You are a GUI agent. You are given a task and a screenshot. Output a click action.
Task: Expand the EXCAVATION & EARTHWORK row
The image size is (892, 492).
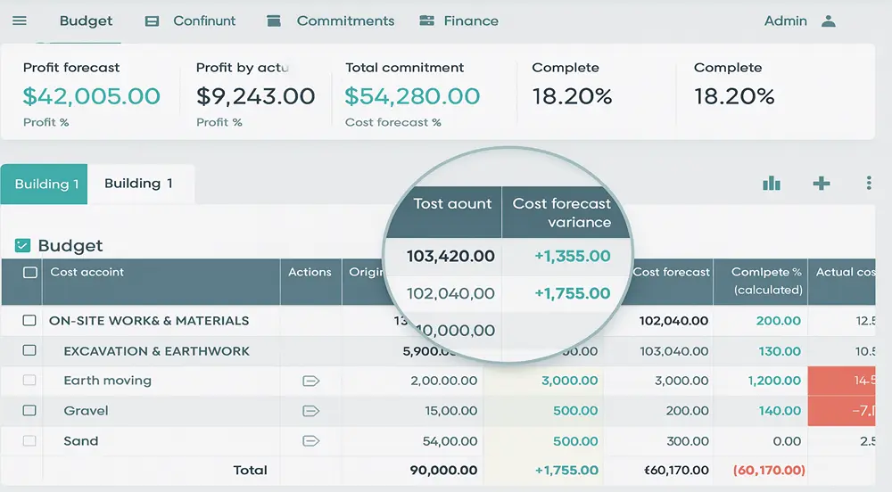[156, 351]
